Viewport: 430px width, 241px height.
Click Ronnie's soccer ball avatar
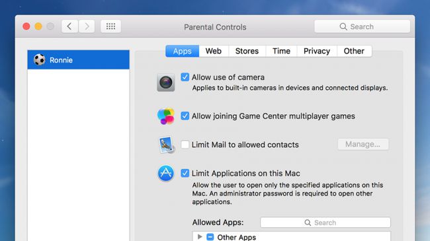[40, 59]
